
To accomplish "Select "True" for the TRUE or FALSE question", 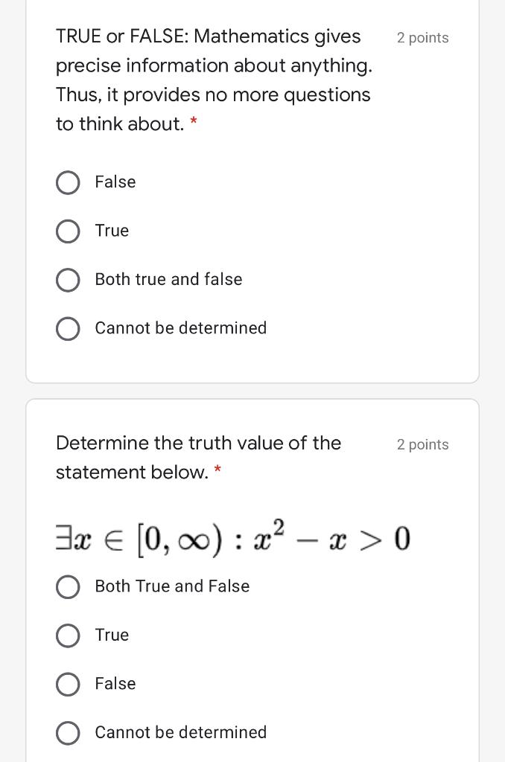I will 68,231.
